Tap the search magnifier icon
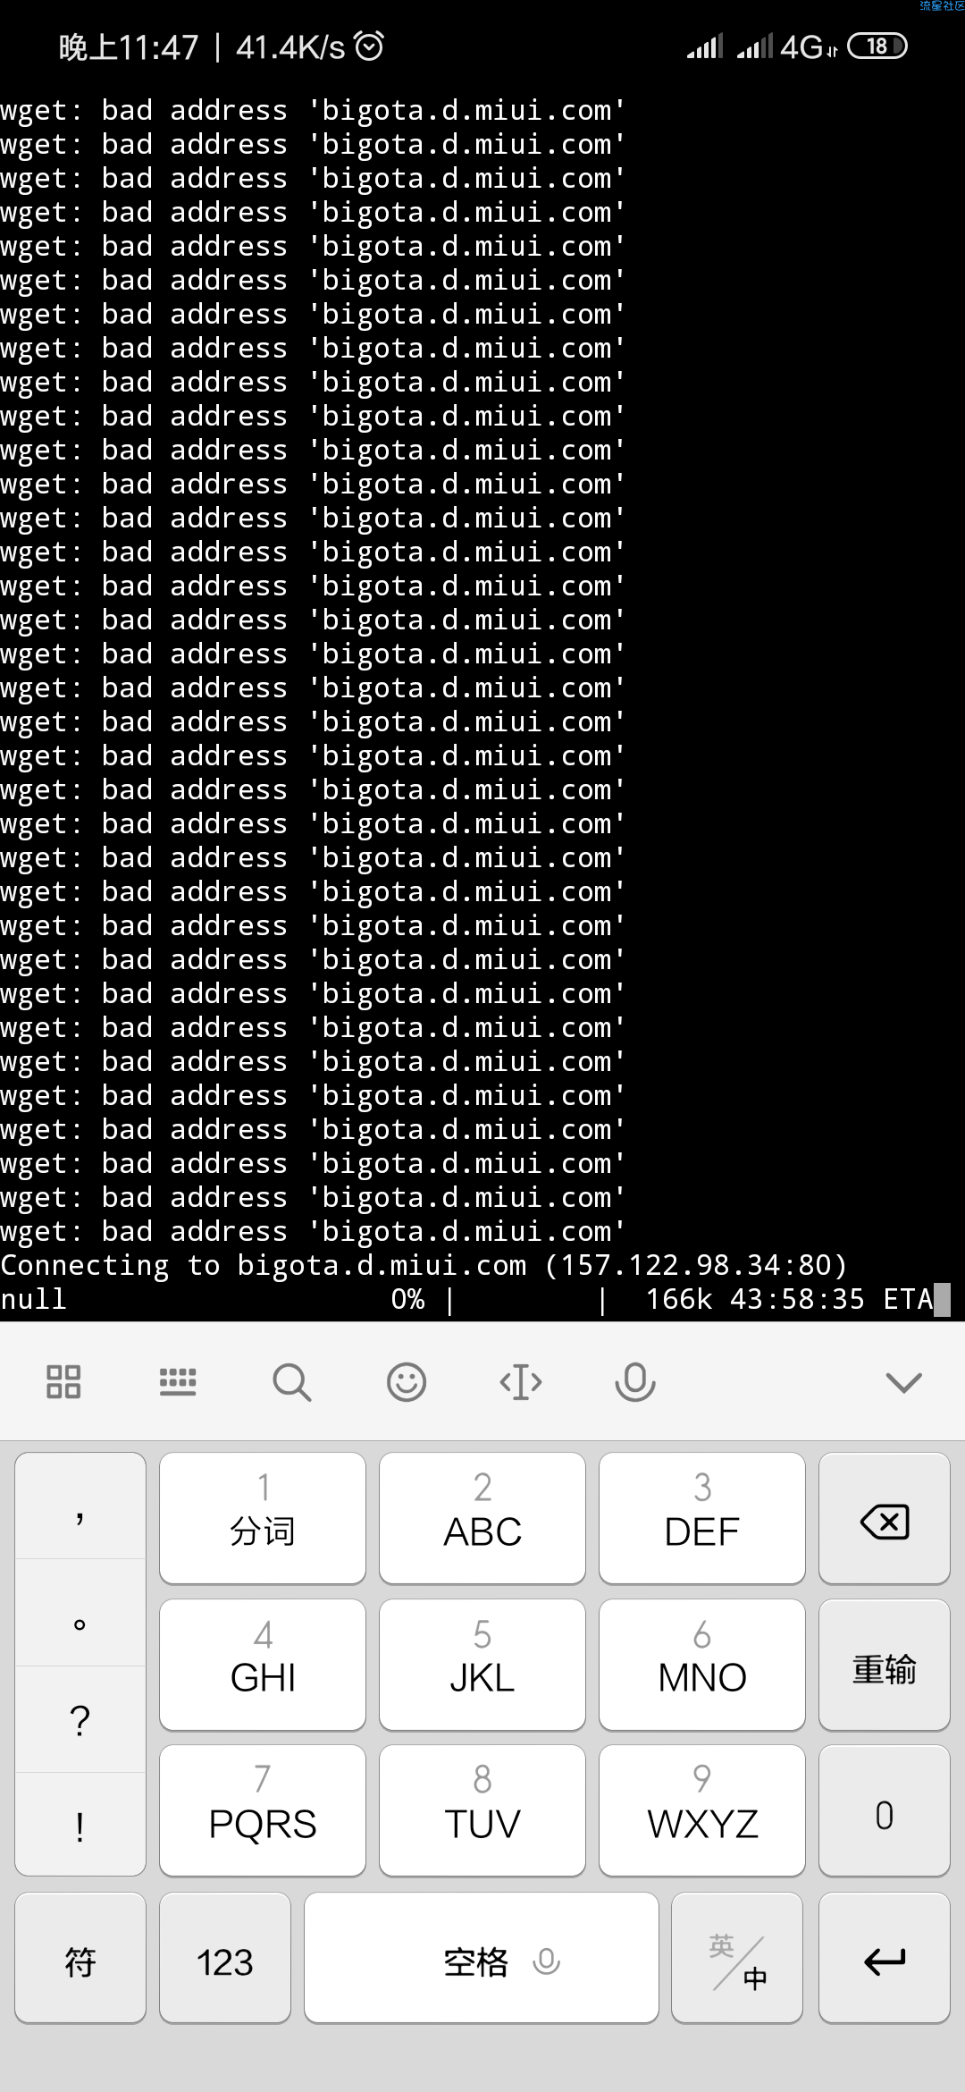 pos(292,1382)
